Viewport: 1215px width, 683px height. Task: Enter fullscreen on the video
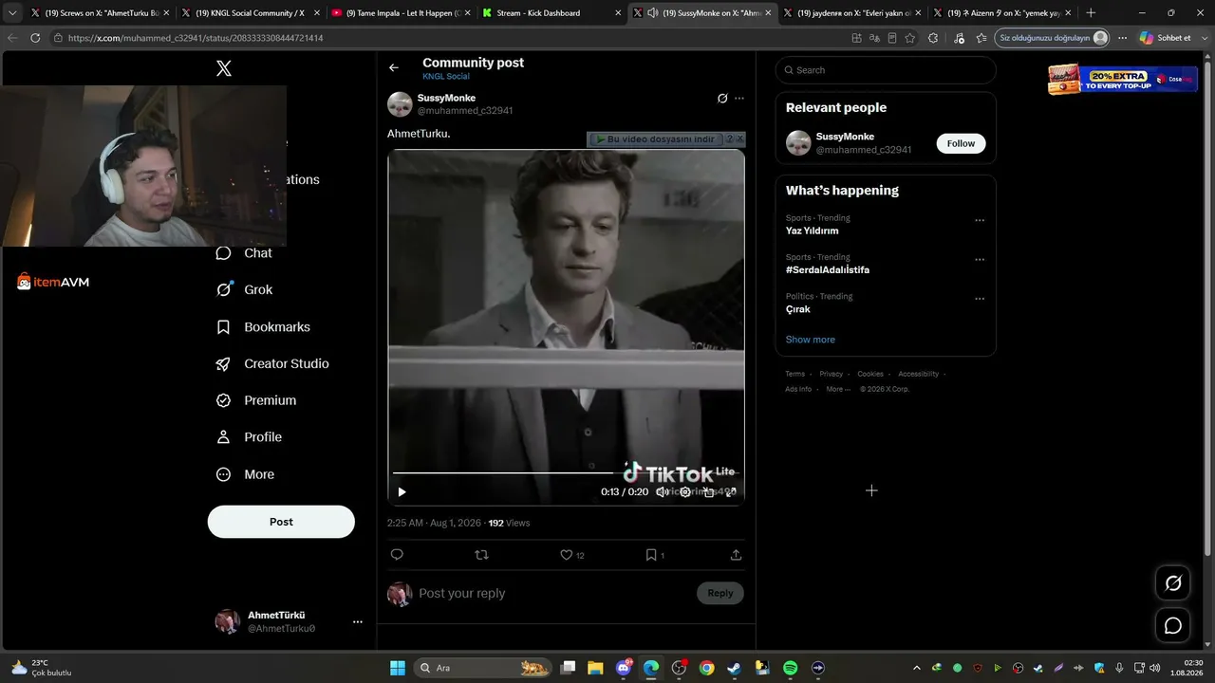pos(731,491)
